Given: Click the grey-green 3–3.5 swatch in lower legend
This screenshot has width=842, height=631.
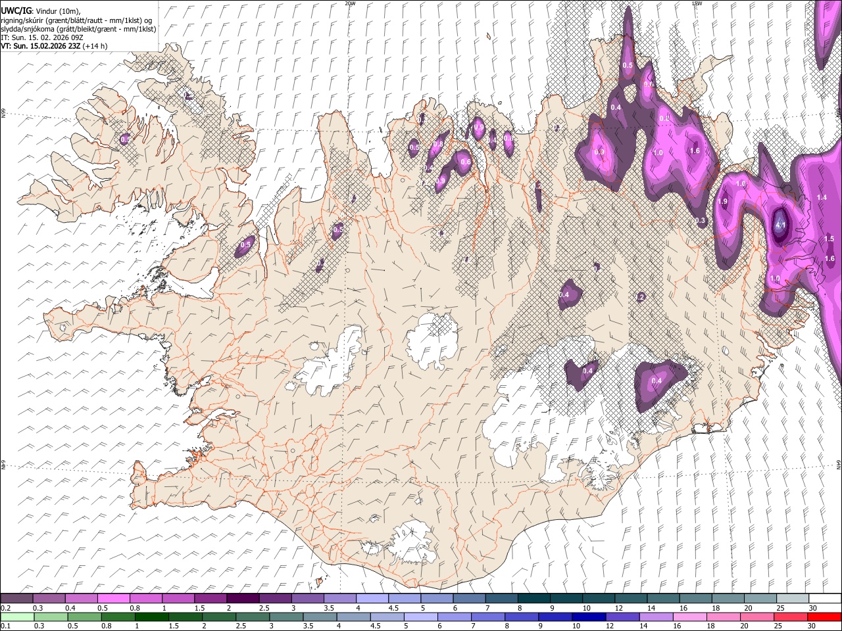Looking at the screenshot, I should pos(286,617).
